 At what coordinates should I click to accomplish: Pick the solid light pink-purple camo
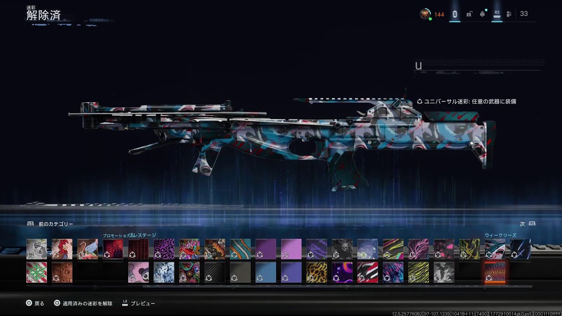tap(291, 249)
